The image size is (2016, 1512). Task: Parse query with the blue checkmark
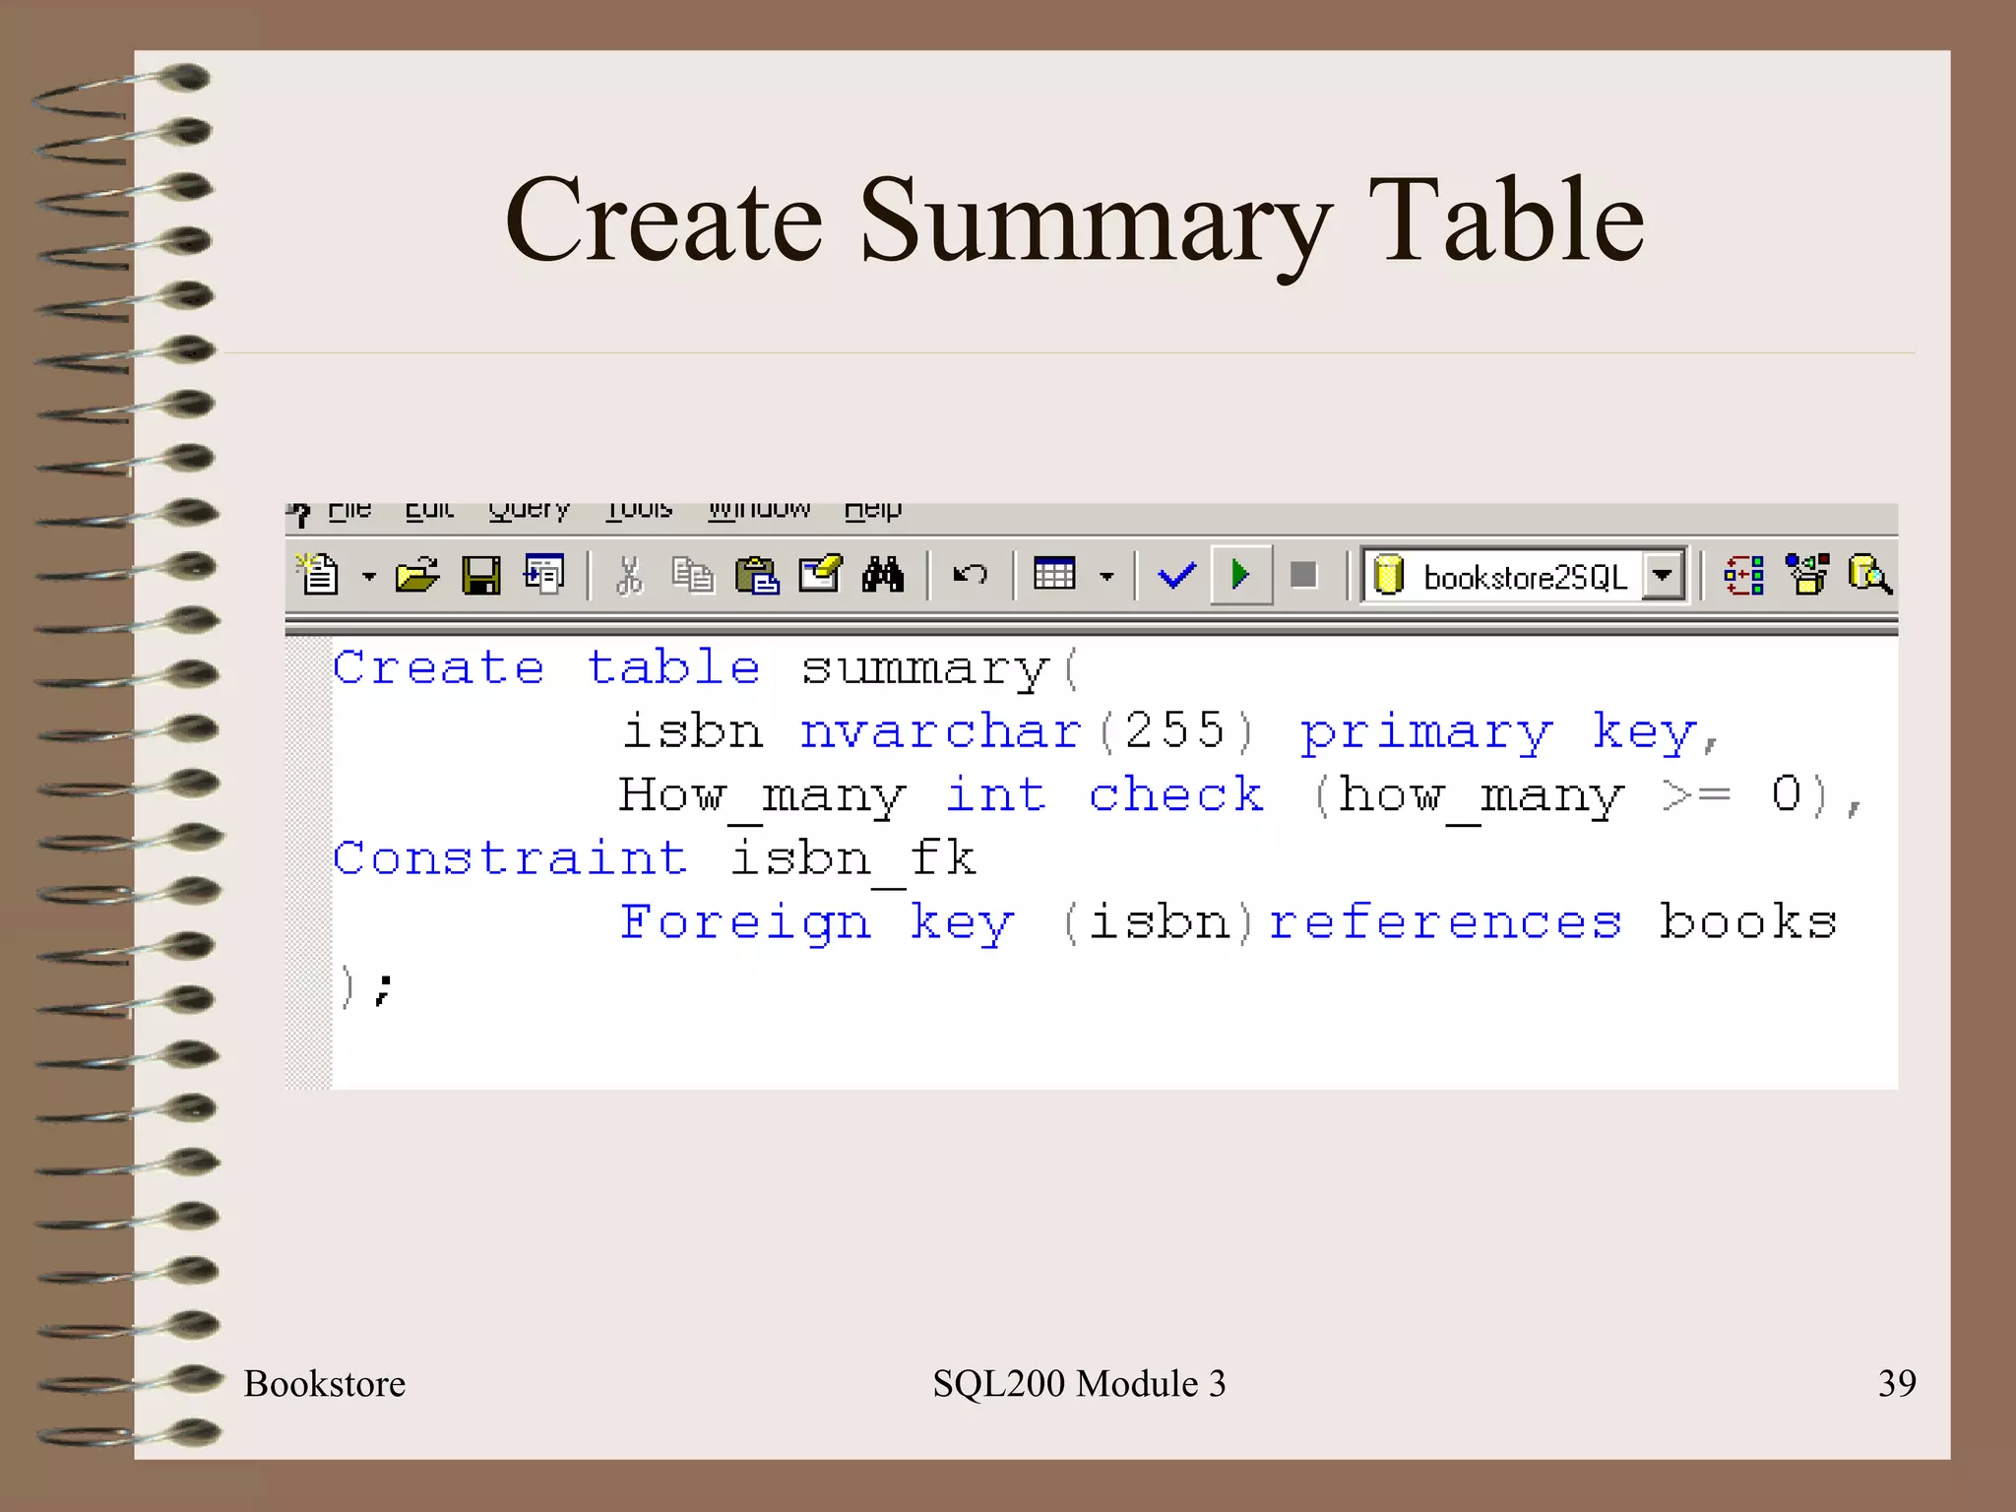tap(1176, 575)
